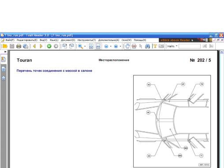Open the Инструменты(T) menu

(86, 40)
